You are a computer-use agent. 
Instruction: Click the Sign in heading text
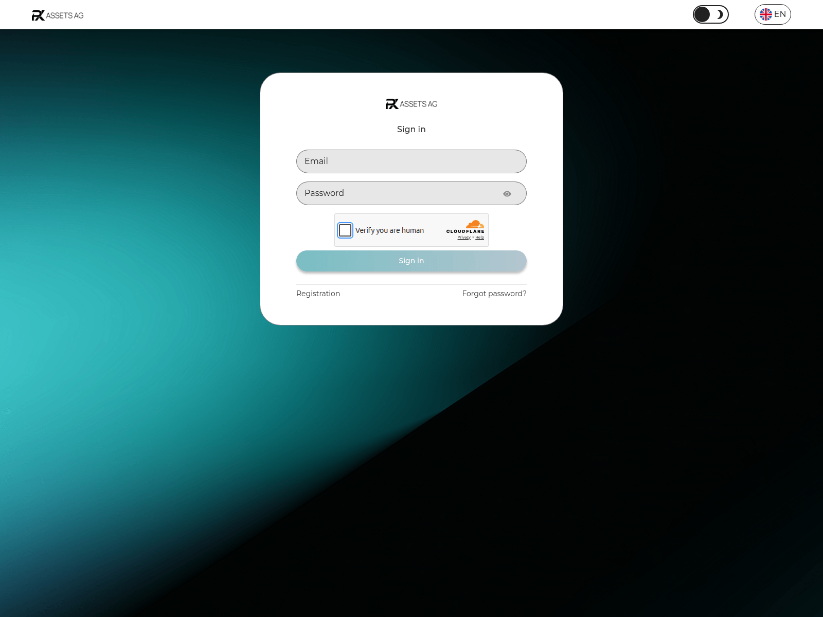coord(411,129)
